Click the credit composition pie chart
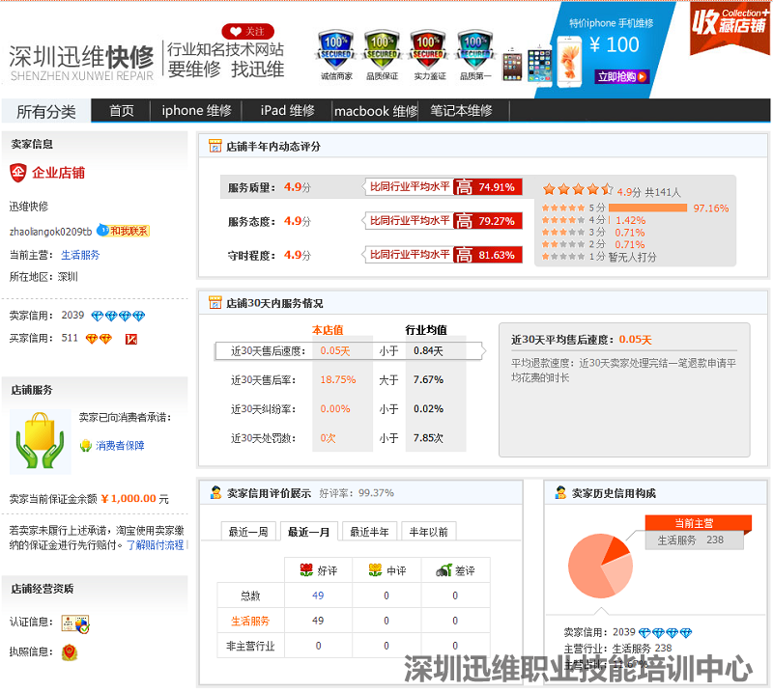 pos(600,566)
